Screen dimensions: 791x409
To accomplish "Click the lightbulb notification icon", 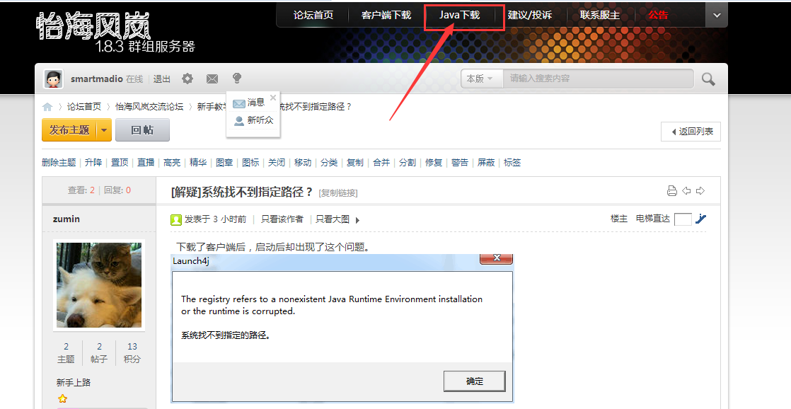I will 237,79.
